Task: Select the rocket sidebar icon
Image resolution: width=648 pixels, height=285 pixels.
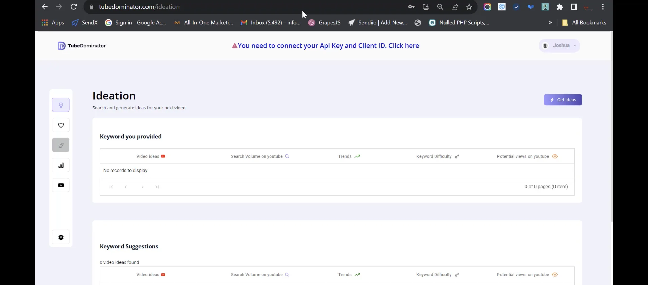Action: [x=61, y=145]
